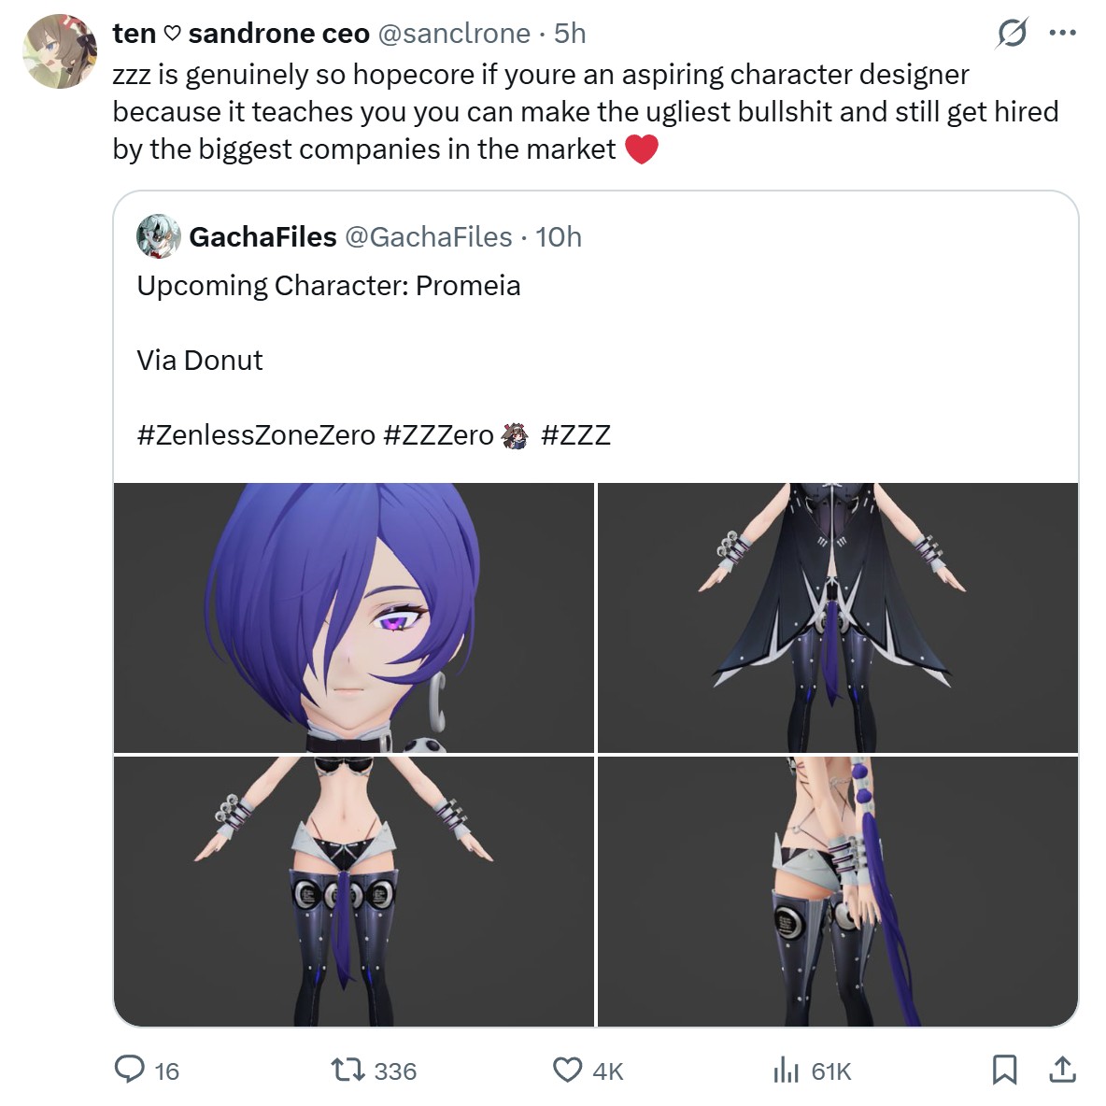Follow the #ZenlessZoneZero hashtag
The height and width of the screenshot is (1106, 1106).
coord(256,435)
